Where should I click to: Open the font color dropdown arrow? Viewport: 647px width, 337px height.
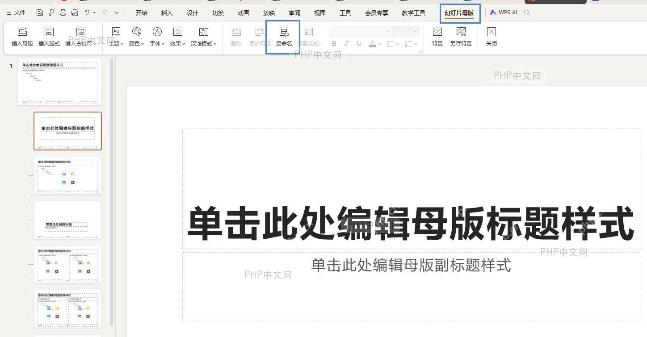coord(380,44)
